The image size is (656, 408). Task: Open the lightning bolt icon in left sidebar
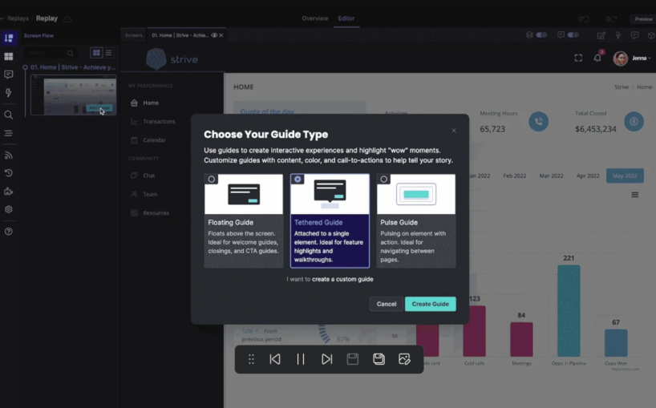coord(8,93)
